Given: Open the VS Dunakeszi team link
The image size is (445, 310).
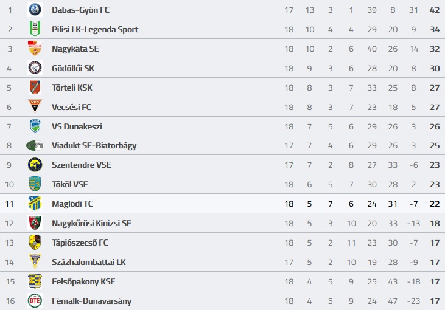Looking at the screenshot, I should [77, 126].
